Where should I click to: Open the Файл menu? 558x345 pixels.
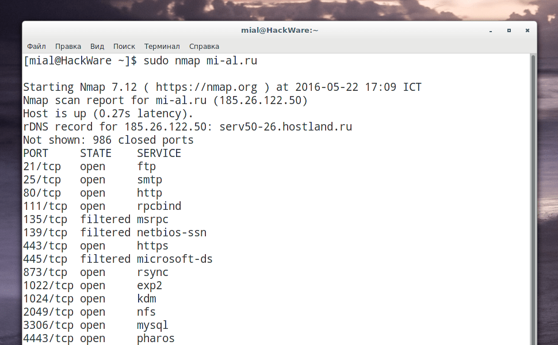36,46
